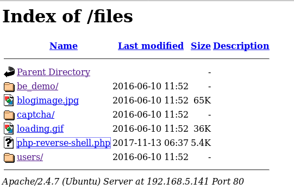Click the Apache server footer text
The height and width of the screenshot is (196, 294).
(x=123, y=181)
